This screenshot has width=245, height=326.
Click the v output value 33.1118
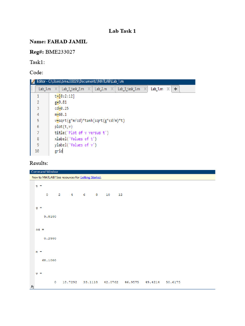(x=90, y=282)
